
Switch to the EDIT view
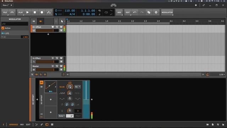(28, 124)
